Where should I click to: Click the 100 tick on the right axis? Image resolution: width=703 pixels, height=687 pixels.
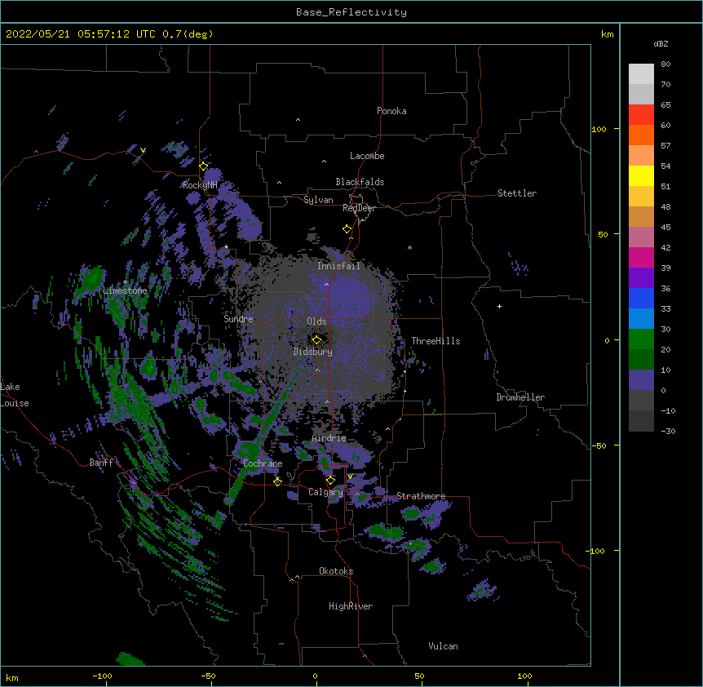599,129
